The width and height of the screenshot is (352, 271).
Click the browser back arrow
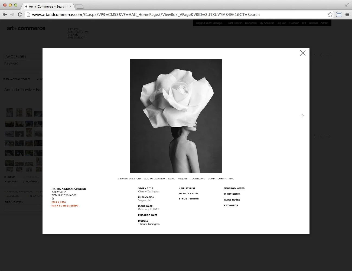[5, 15]
